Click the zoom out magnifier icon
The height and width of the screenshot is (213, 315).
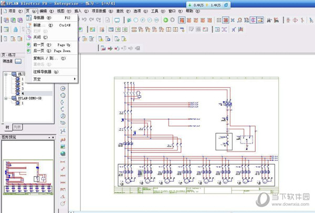click(x=150, y=20)
